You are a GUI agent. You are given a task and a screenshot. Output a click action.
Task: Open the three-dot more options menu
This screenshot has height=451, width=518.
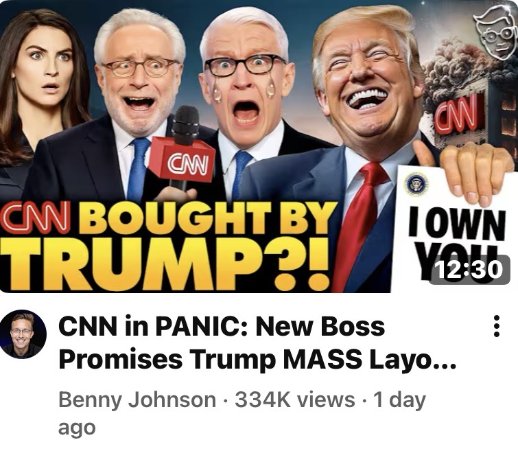click(x=496, y=326)
